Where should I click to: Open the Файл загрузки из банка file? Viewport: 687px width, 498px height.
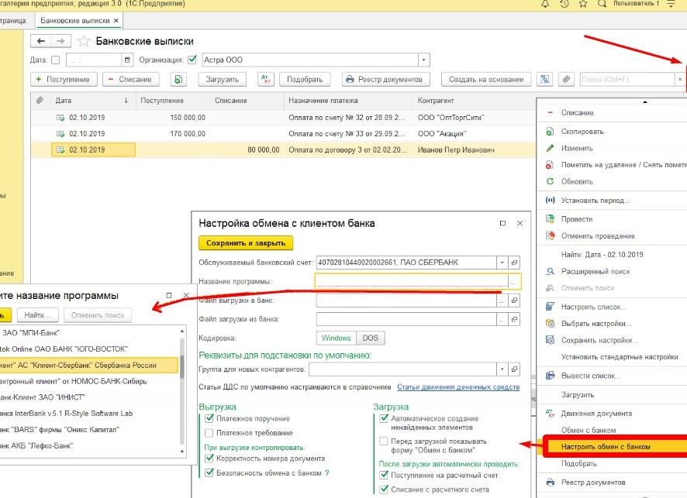(x=514, y=319)
